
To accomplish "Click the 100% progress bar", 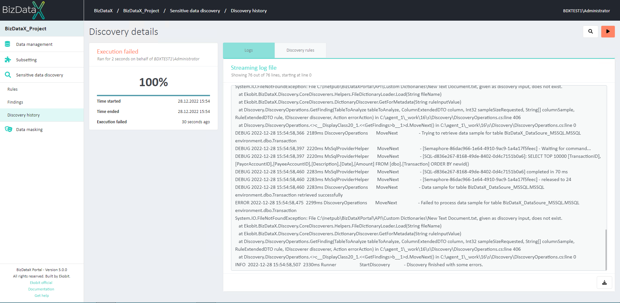I will click(153, 95).
